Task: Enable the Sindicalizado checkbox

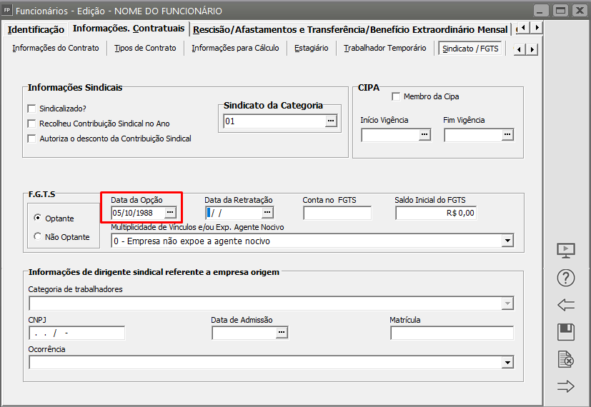Action: tap(31, 109)
